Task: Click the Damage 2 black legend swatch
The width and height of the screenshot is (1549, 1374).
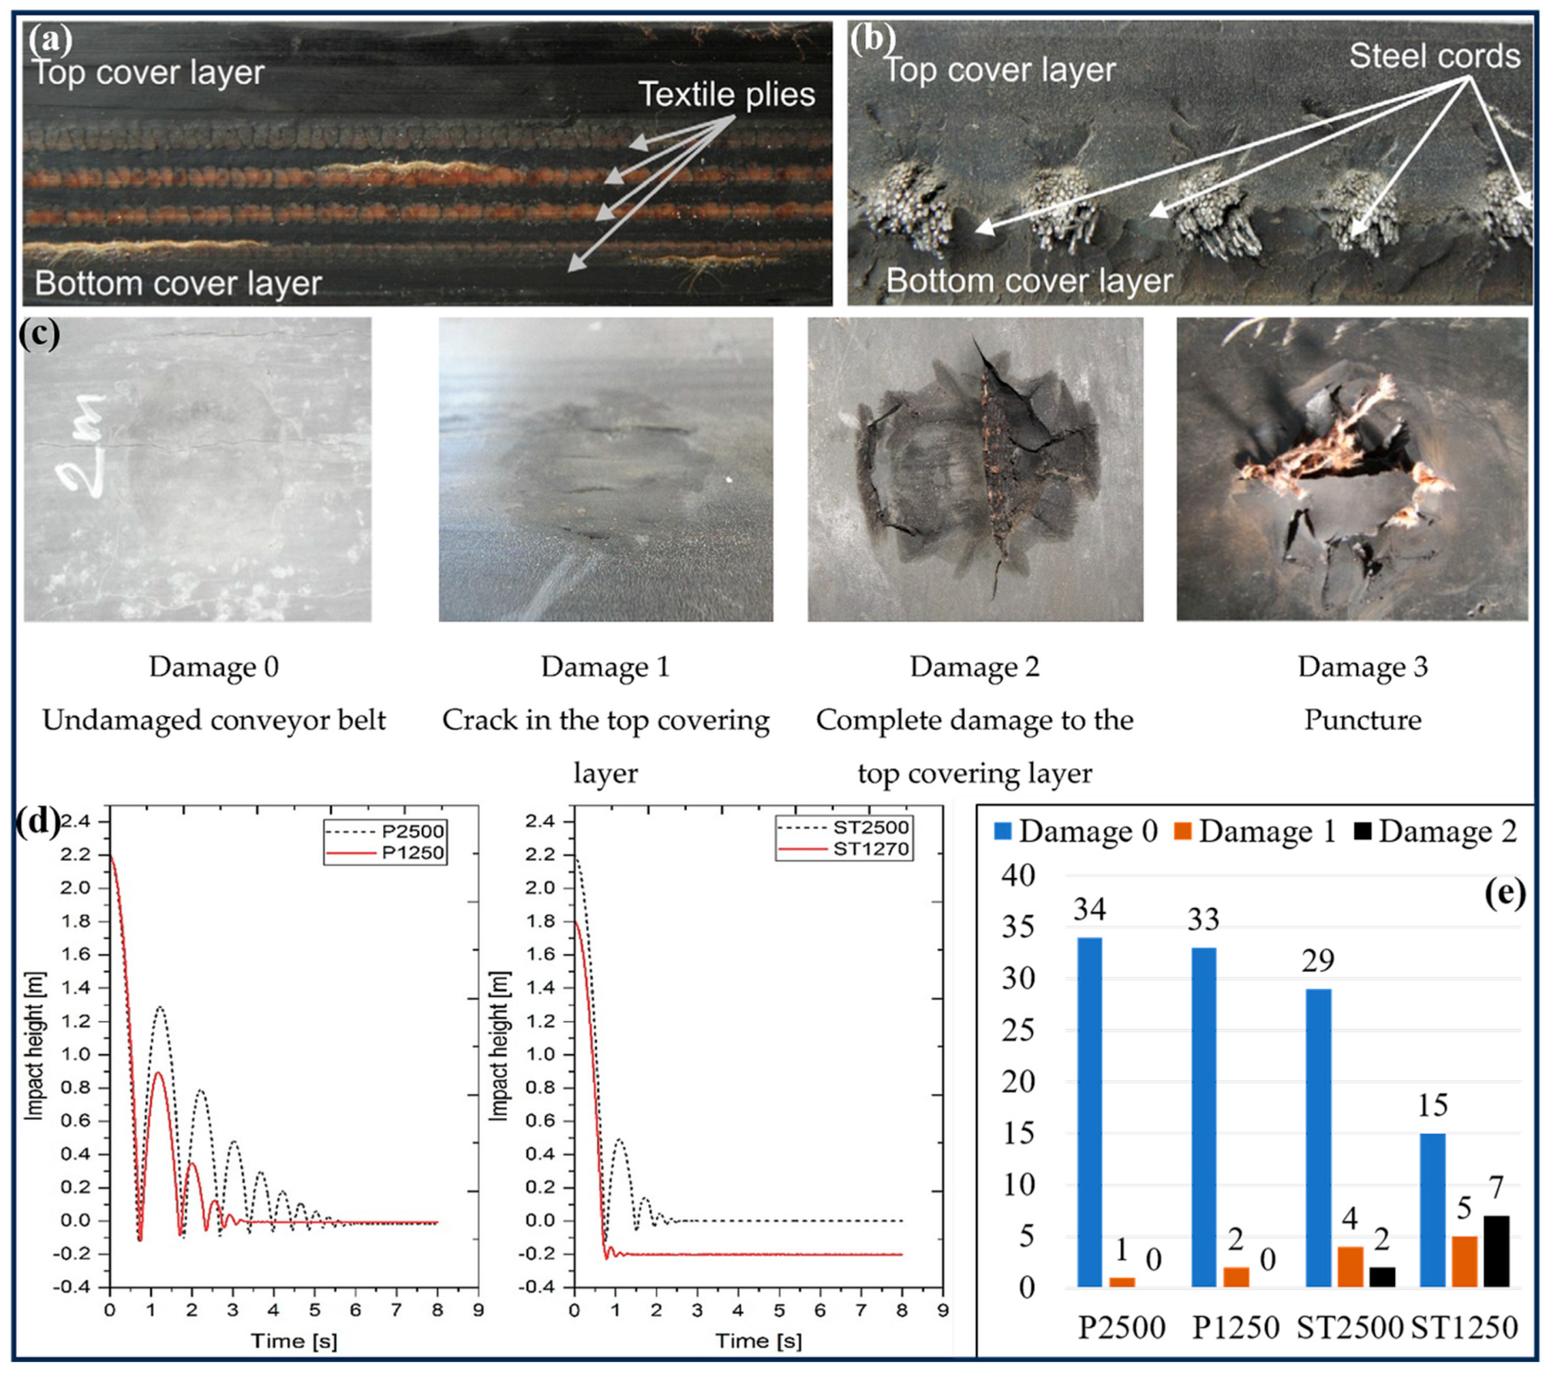Action: pos(1362,832)
